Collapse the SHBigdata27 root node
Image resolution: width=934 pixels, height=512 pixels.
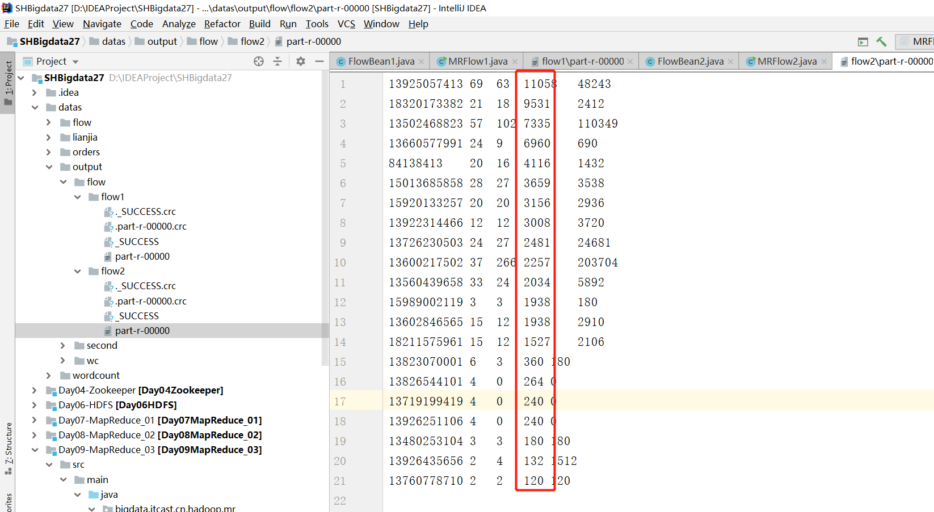point(21,78)
